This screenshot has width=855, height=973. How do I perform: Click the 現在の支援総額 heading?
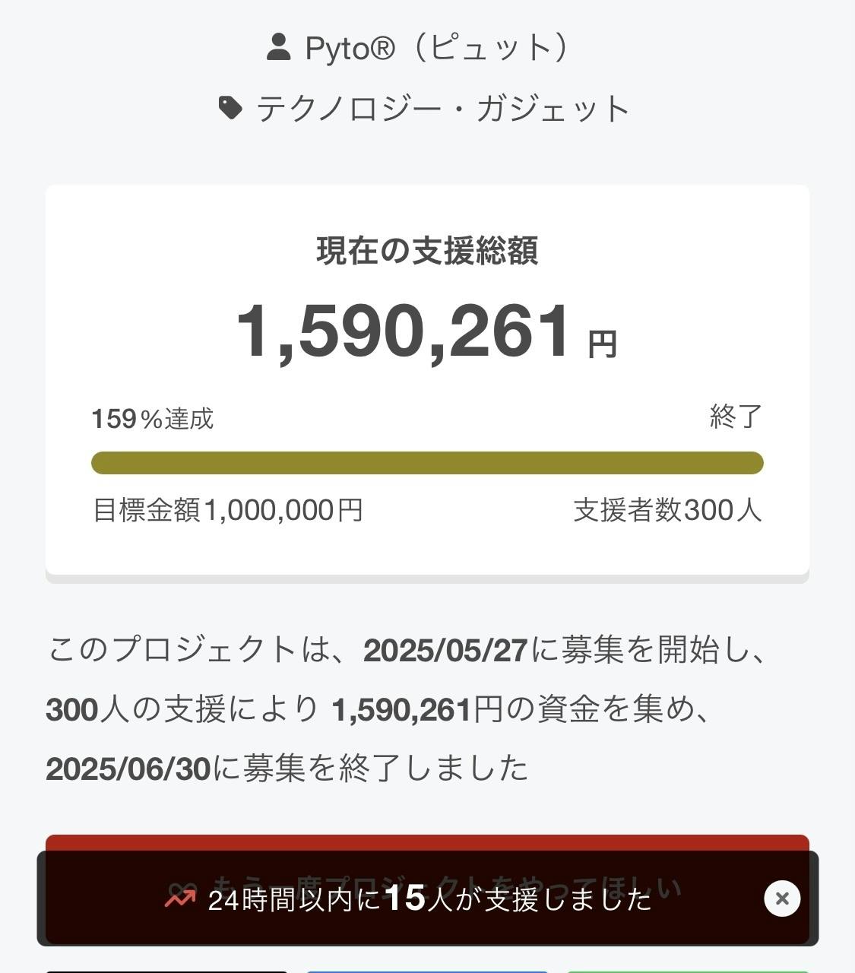427,251
